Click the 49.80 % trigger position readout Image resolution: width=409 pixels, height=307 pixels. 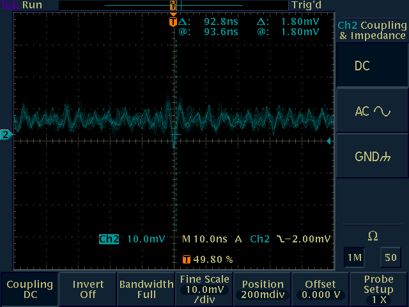(x=213, y=260)
